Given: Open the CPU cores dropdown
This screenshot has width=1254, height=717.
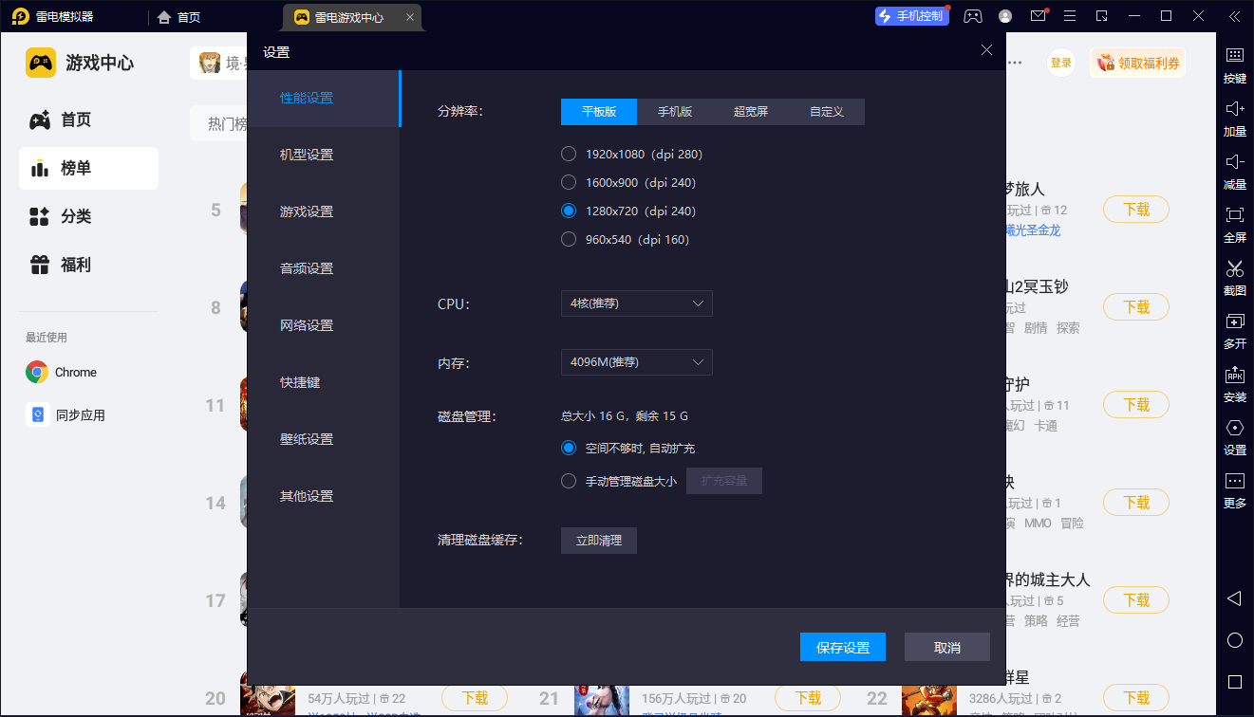Looking at the screenshot, I should pos(636,303).
